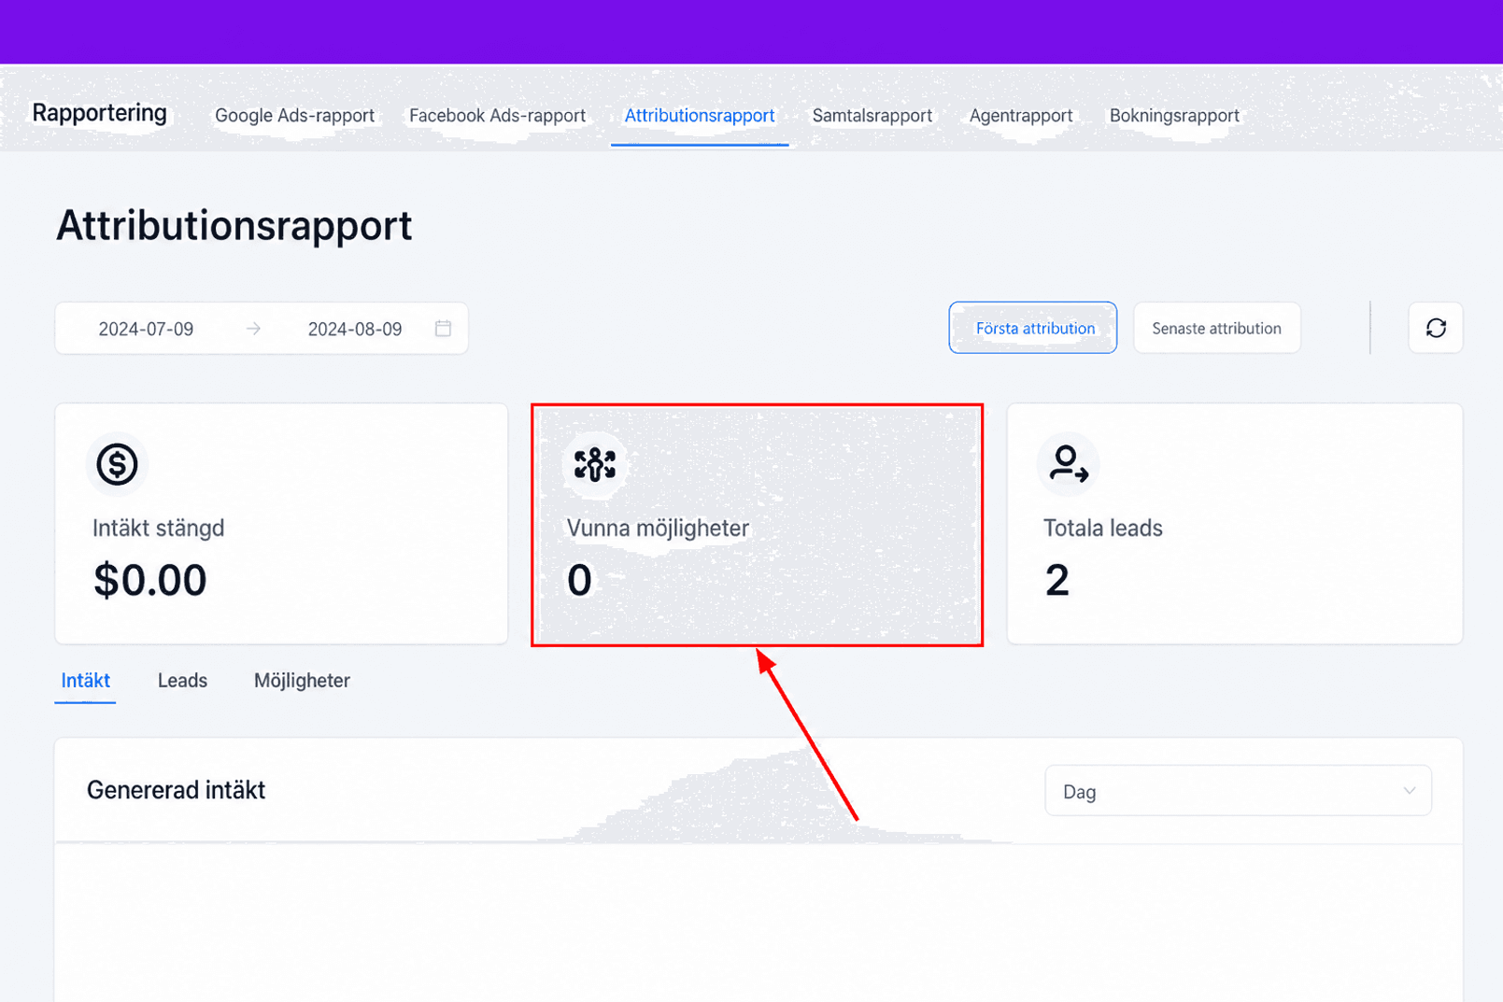The image size is (1503, 1002).
Task: Click the won opportunities arrows icon
Action: (x=595, y=464)
